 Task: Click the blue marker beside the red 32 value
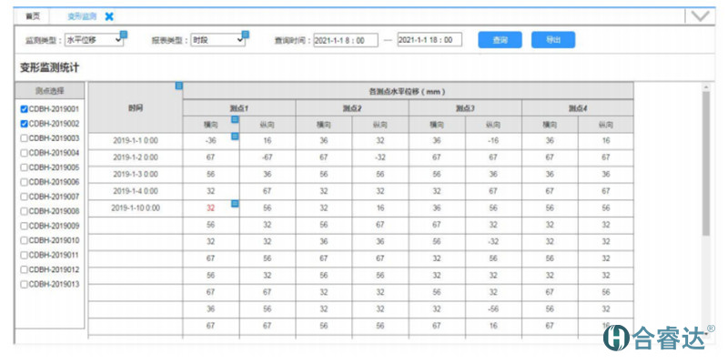click(235, 204)
